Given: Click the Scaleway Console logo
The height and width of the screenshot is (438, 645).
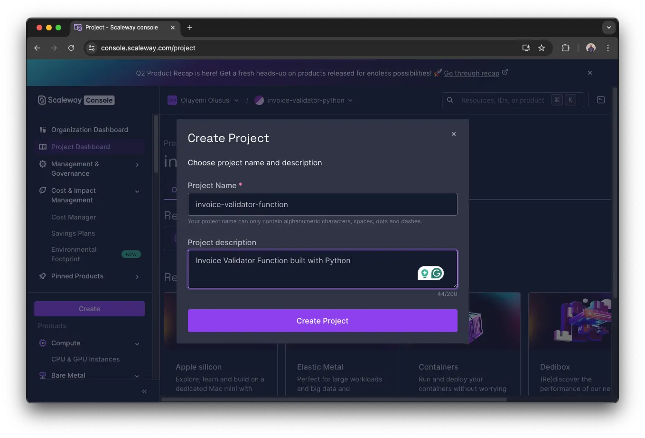Looking at the screenshot, I should 76,100.
